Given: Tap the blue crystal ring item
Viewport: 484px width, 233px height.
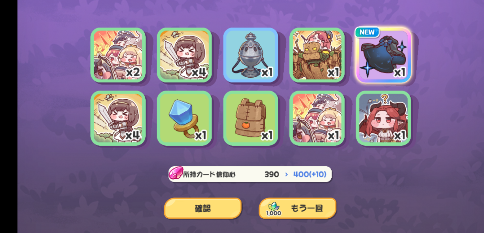Looking at the screenshot, I should [x=184, y=118].
